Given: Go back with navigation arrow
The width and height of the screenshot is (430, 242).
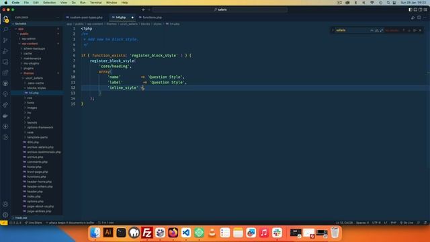Looking at the screenshot, I should (x=143, y=9).
